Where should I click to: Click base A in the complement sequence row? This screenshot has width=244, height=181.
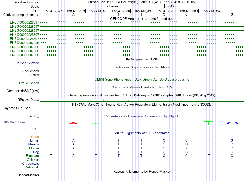coord(73,14)
